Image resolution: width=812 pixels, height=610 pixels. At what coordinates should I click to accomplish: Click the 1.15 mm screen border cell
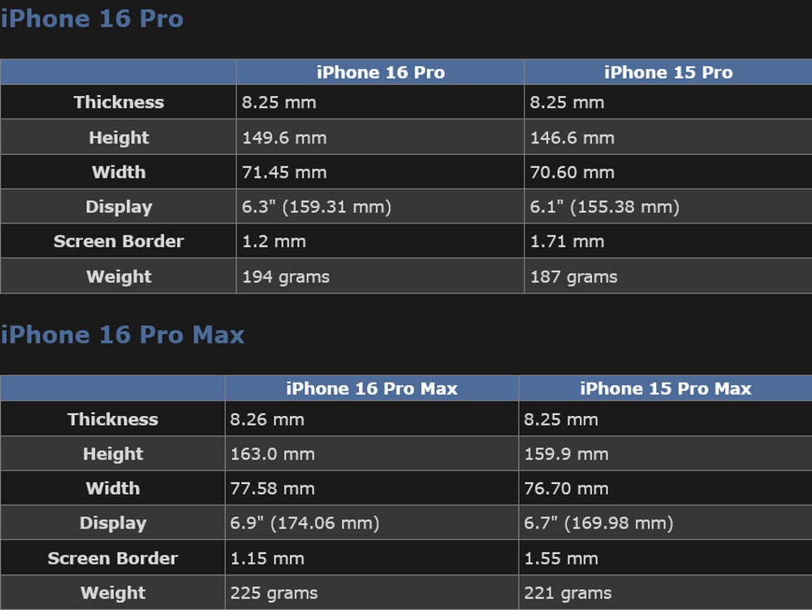coord(371,558)
